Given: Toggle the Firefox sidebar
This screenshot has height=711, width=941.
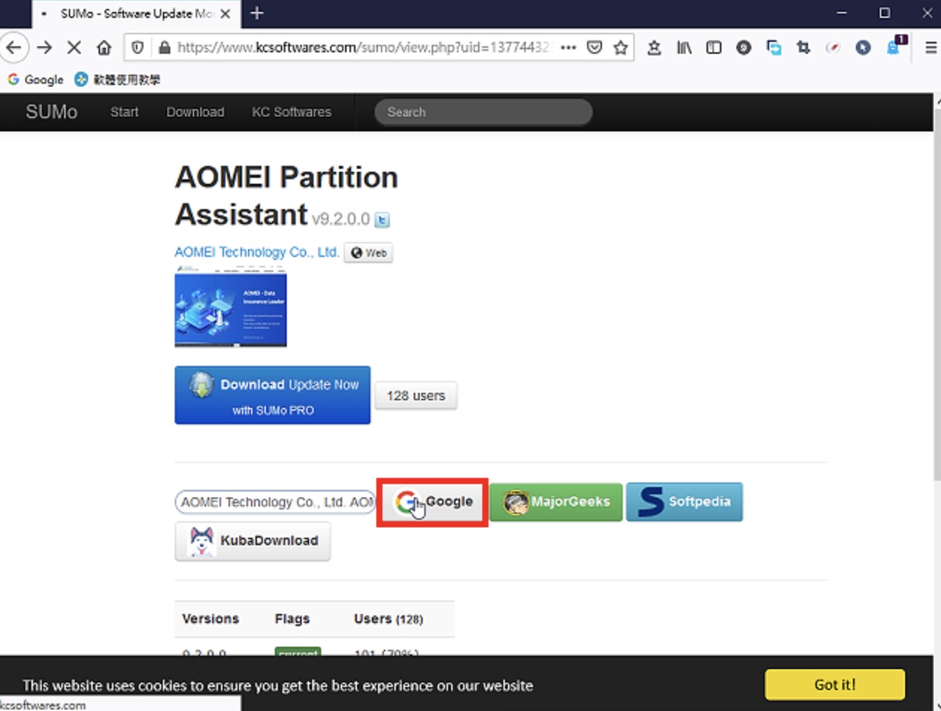Looking at the screenshot, I should point(714,48).
